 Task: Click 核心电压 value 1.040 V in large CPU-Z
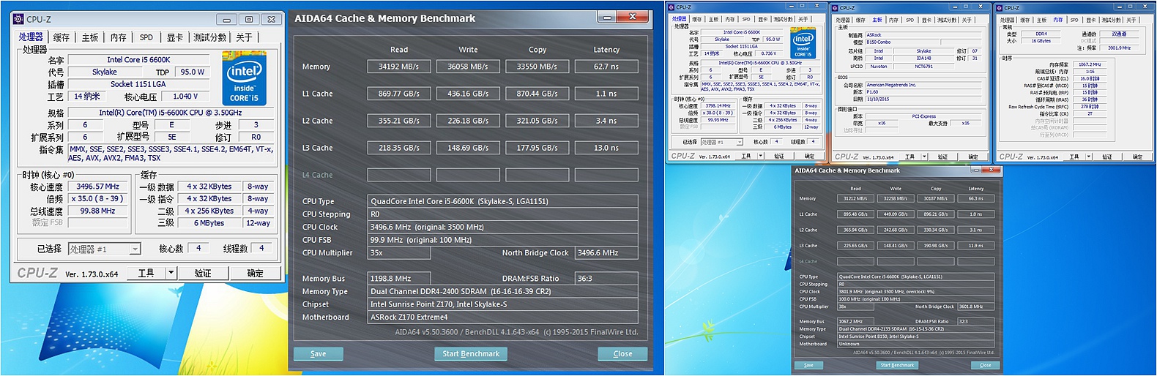point(185,97)
